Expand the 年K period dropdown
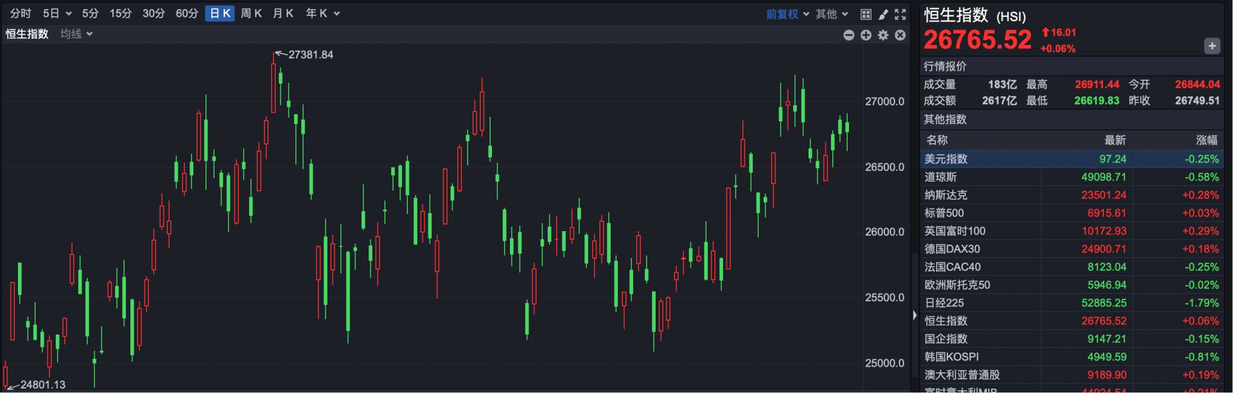This screenshot has width=1233, height=393. click(x=322, y=13)
